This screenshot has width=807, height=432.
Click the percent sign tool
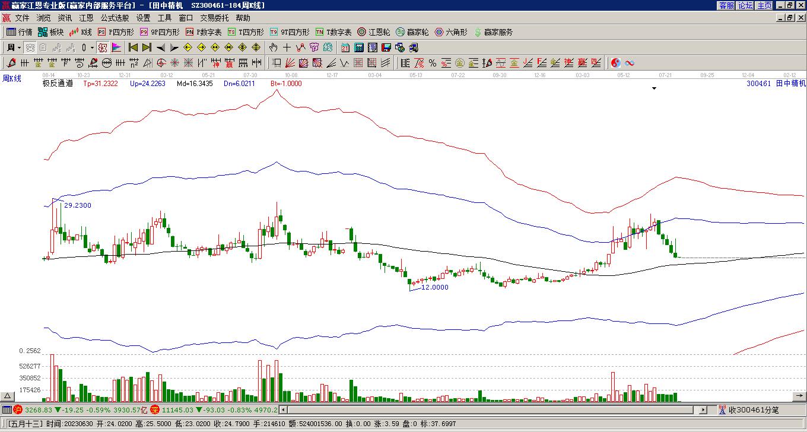coord(433,63)
